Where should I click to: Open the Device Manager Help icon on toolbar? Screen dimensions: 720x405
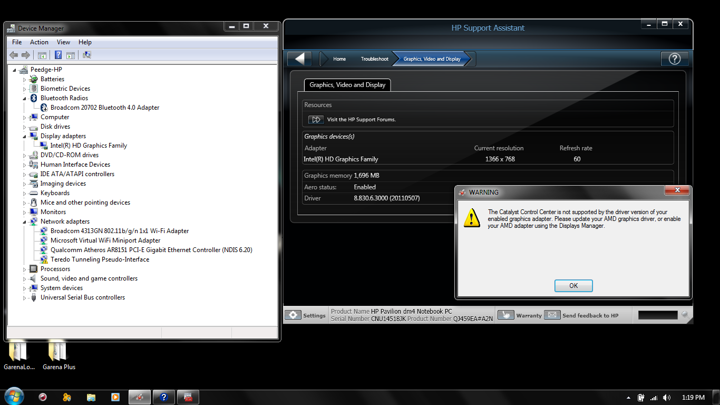click(x=58, y=55)
